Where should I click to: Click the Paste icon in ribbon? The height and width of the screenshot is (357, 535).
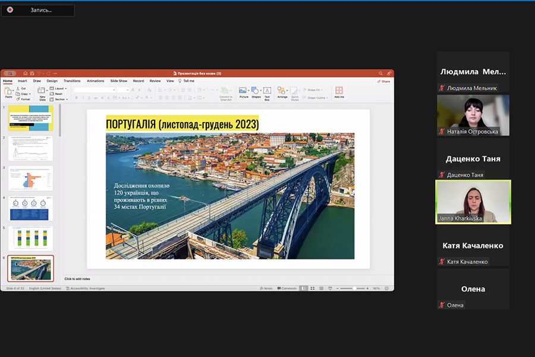8,91
